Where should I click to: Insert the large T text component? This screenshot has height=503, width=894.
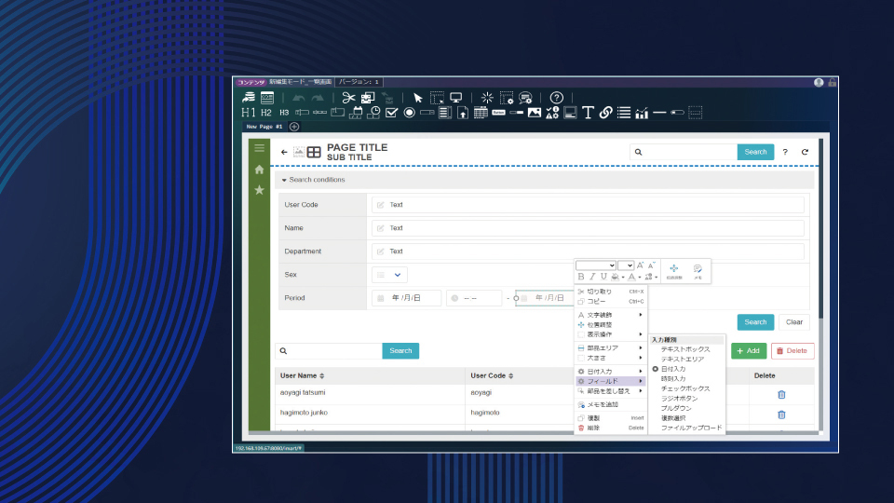588,113
